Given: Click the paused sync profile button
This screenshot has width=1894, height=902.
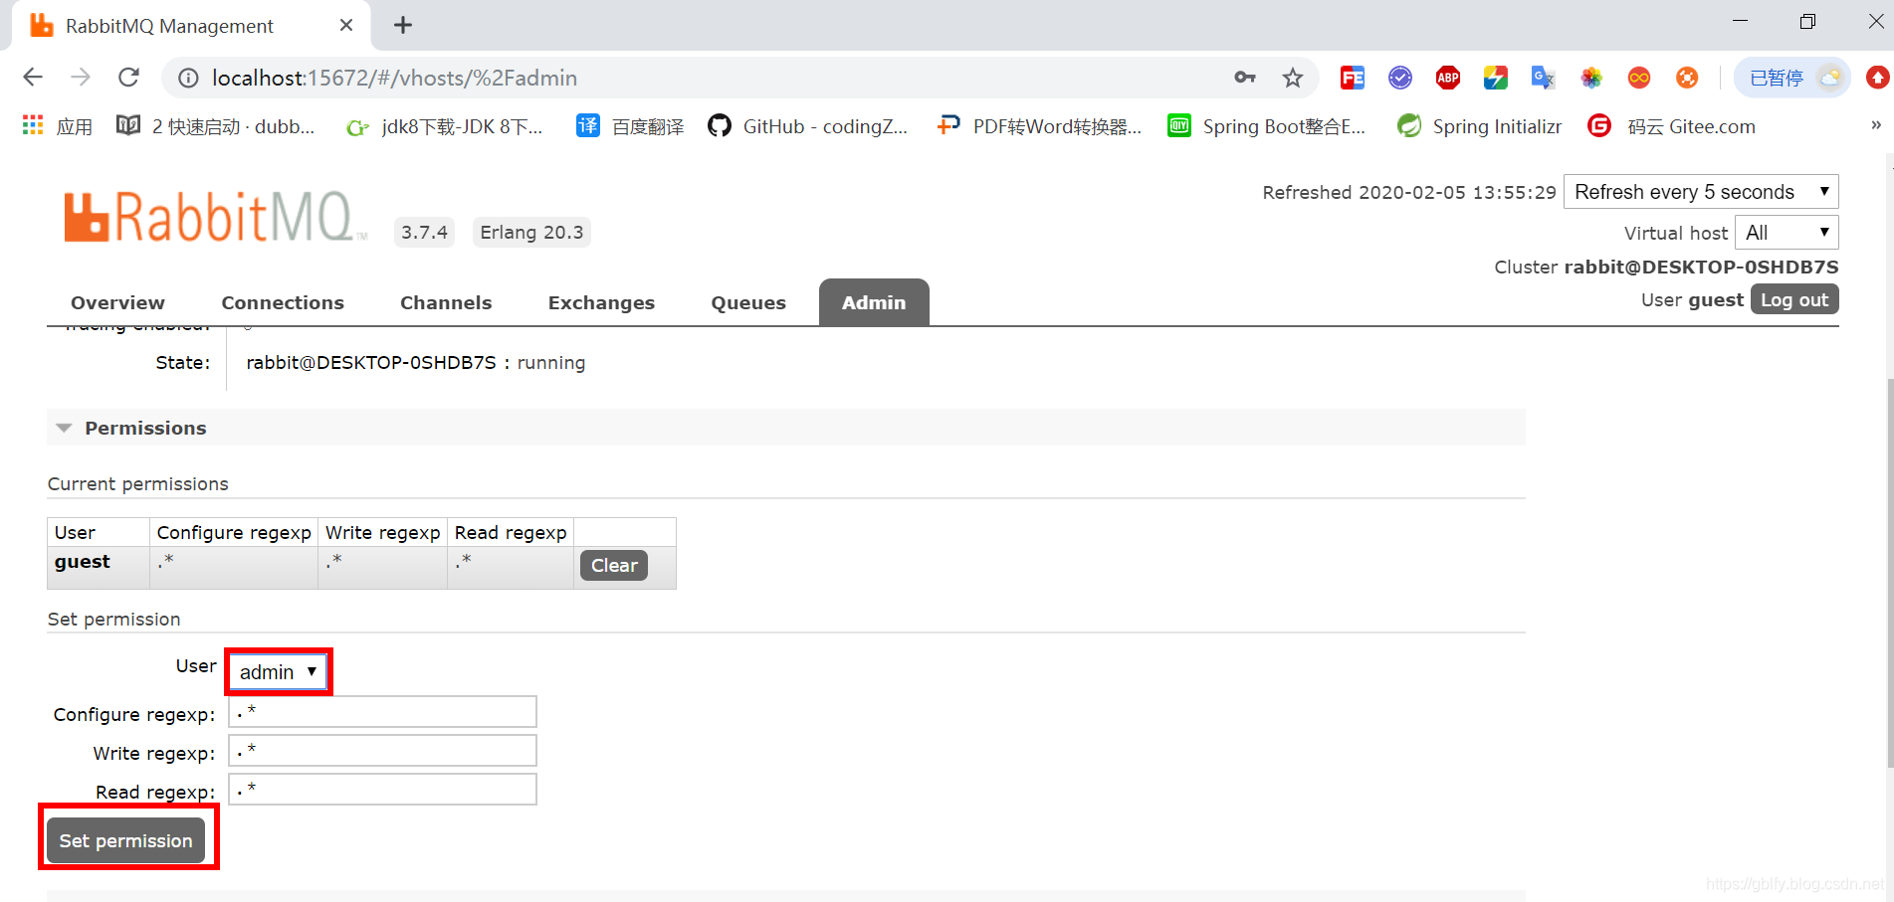Looking at the screenshot, I should [1792, 78].
